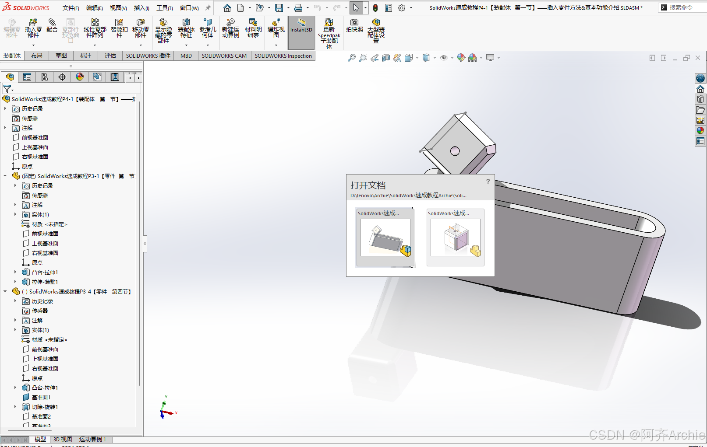Click 新建运动算例 new motion study
The width and height of the screenshot is (707, 447).
(x=230, y=28)
